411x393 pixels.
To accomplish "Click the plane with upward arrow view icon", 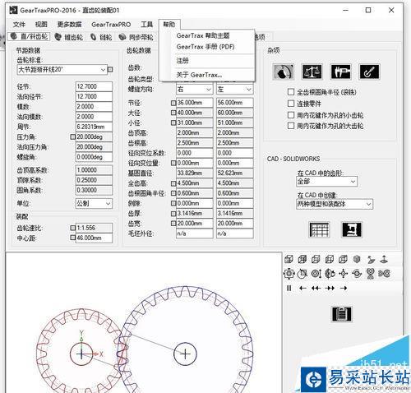I will tap(384, 259).
